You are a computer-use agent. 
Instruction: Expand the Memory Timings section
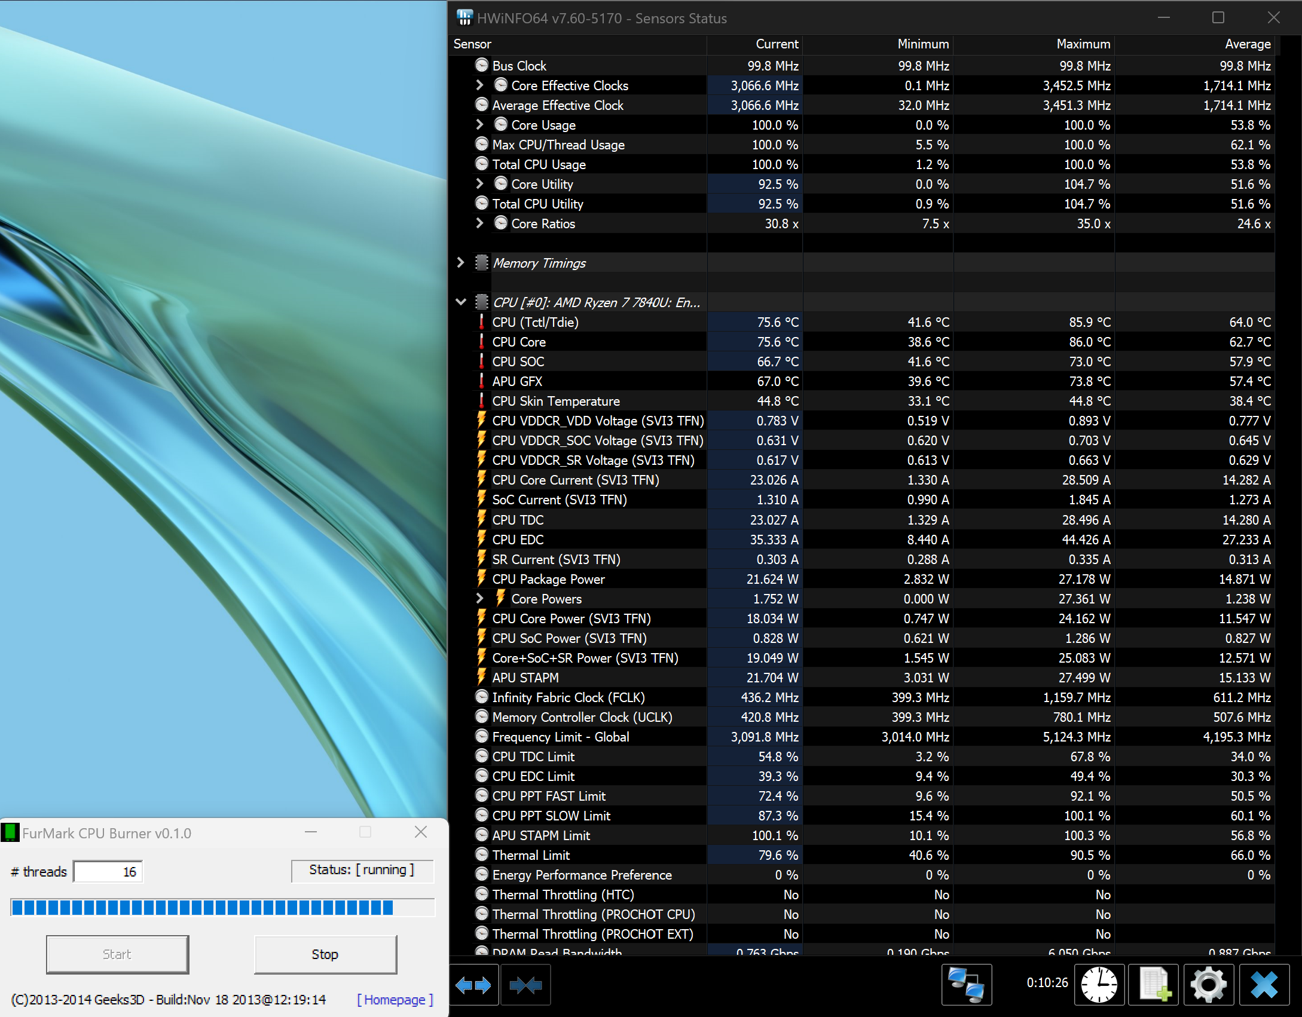(x=460, y=262)
